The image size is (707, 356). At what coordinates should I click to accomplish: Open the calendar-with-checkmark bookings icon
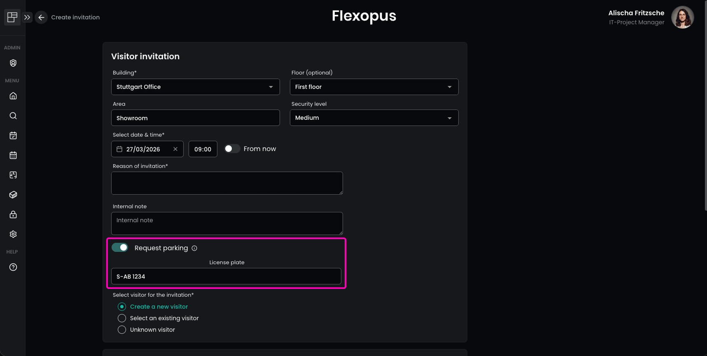tap(13, 135)
